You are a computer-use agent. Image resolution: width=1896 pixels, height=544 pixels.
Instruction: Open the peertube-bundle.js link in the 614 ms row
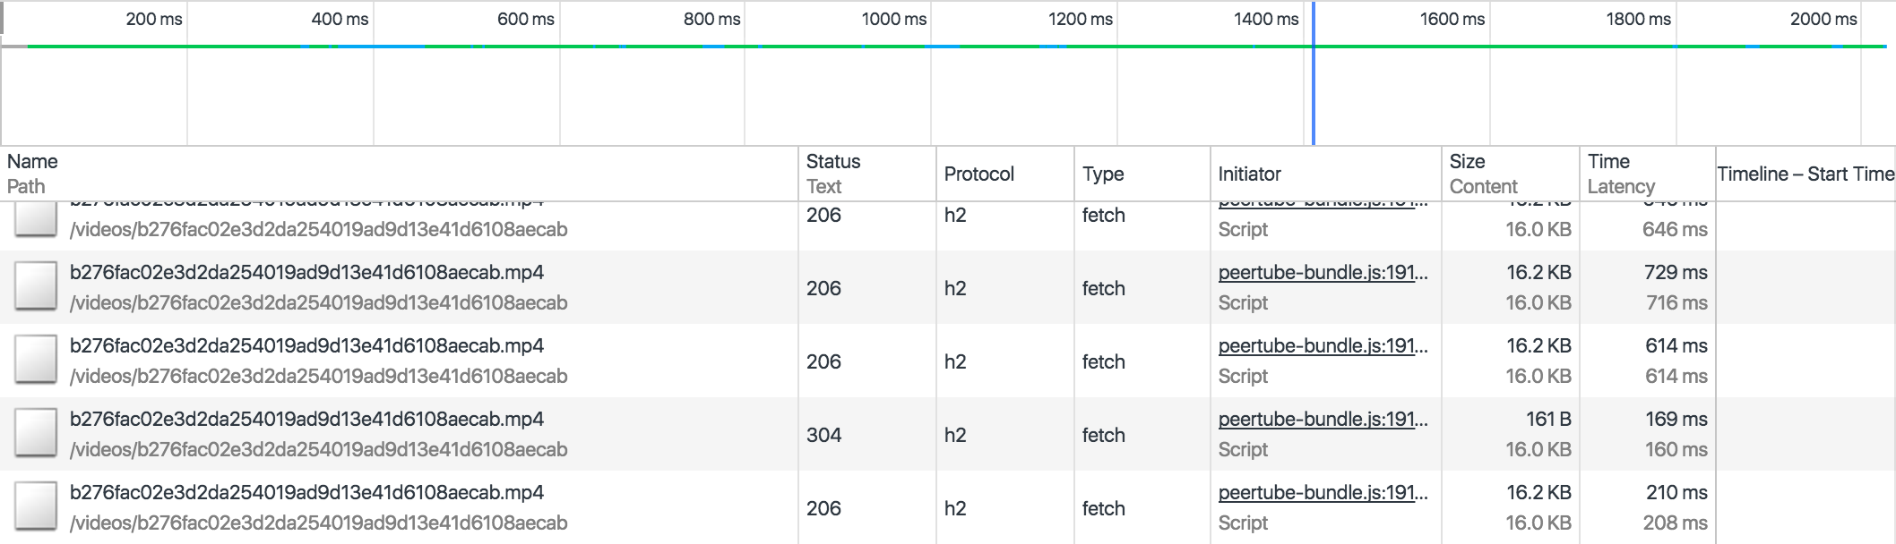click(x=1323, y=346)
